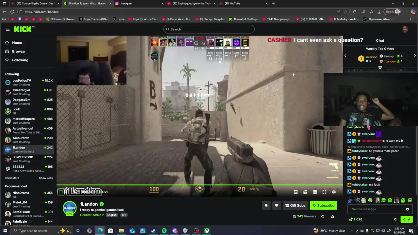Open the Windows Start menu
Viewport: 418px width, 235px height.
pyautogui.click(x=5, y=231)
